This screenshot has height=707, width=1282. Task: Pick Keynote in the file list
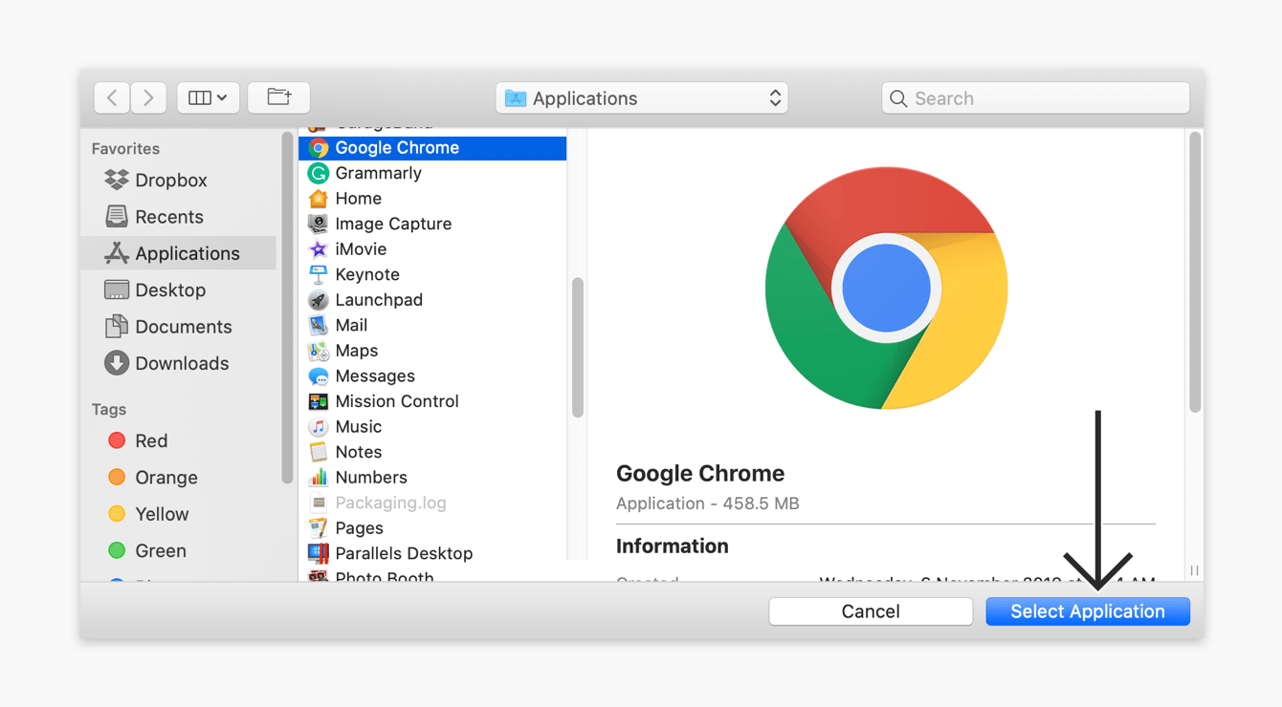click(x=366, y=274)
